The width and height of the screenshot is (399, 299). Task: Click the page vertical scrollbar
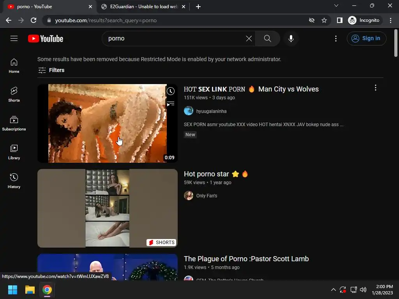pyautogui.click(x=396, y=43)
